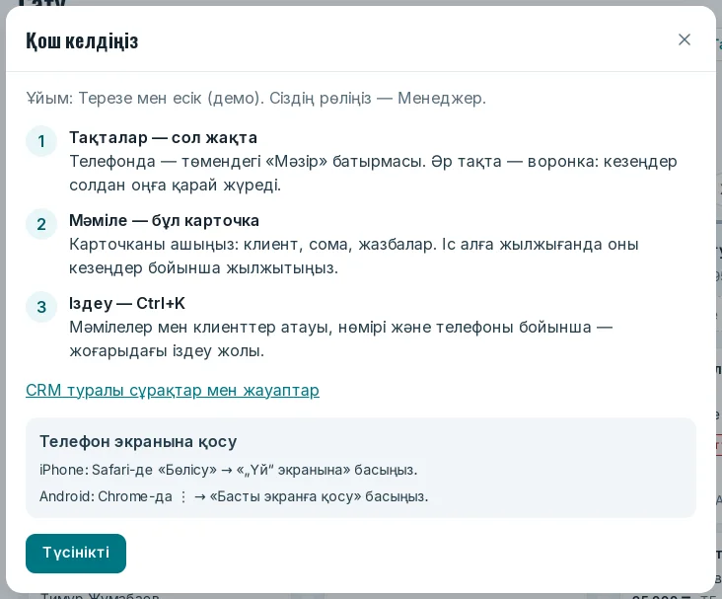Screen dimensions: 722x599
Task: Click the heading Іздеу — Ctrl+K
Action: pyautogui.click(x=127, y=304)
